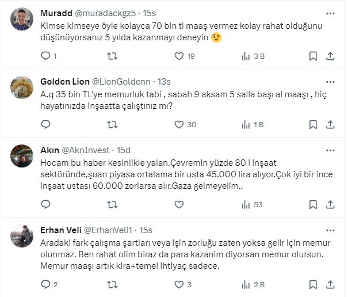
Task: Retweet Akın's tweet
Action: coord(113,204)
